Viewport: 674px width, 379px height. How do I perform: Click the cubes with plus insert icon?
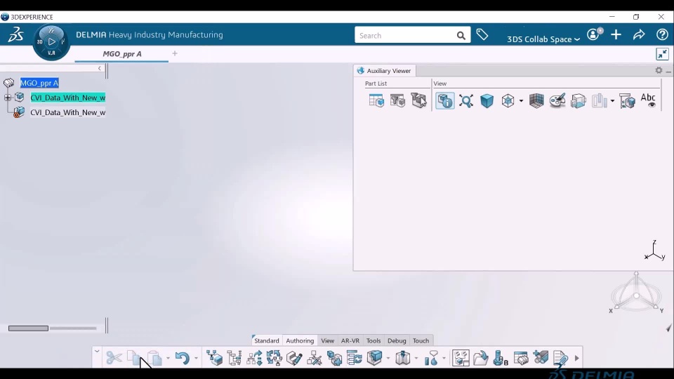pos(334,357)
